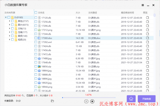Preview file 17256.db with magnifier icon
Screen dimensions: 160x106
pos(147,22)
